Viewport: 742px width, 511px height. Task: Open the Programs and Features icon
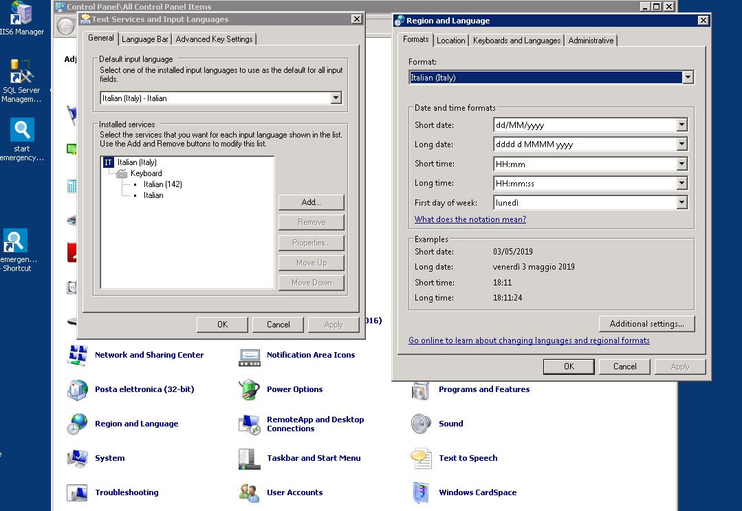pyautogui.click(x=421, y=391)
